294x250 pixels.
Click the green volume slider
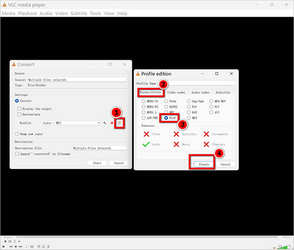tap(284, 247)
